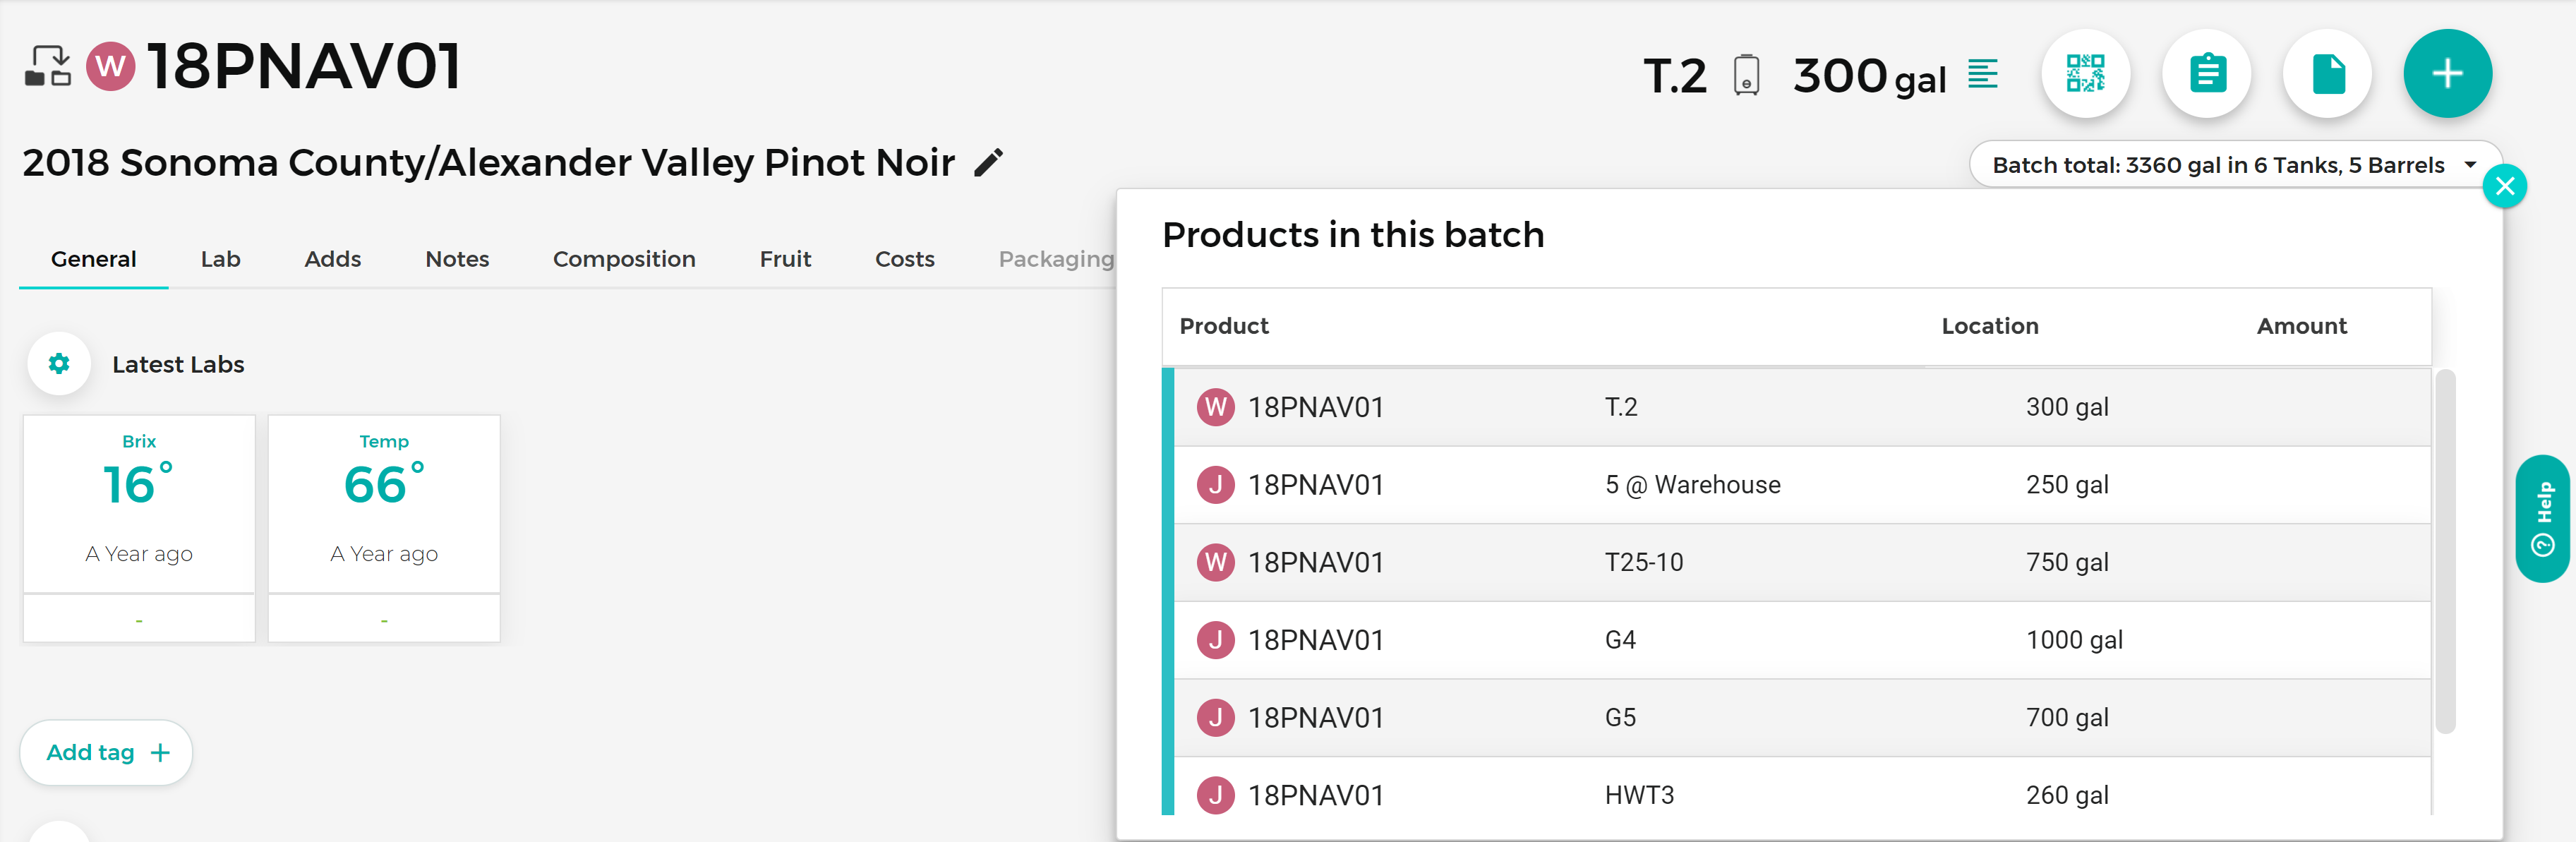Screen dimensions: 2576x842
Task: Open the document file button
Action: (2328, 74)
